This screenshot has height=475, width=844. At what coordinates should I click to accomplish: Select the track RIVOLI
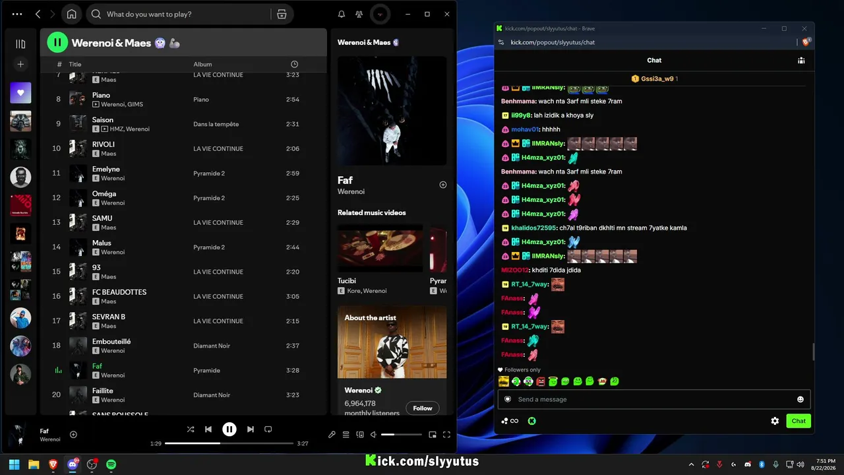104,144
